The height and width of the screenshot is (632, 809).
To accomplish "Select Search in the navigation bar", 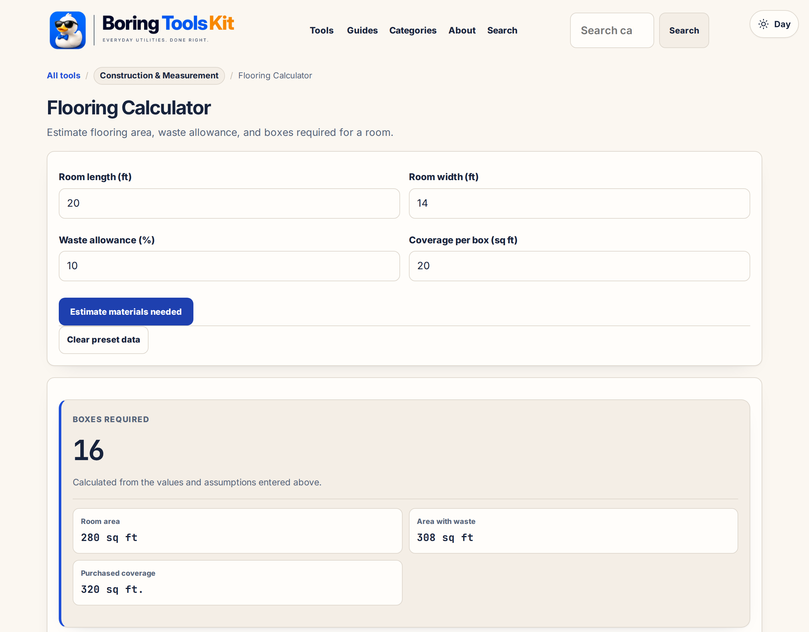I will coord(502,30).
